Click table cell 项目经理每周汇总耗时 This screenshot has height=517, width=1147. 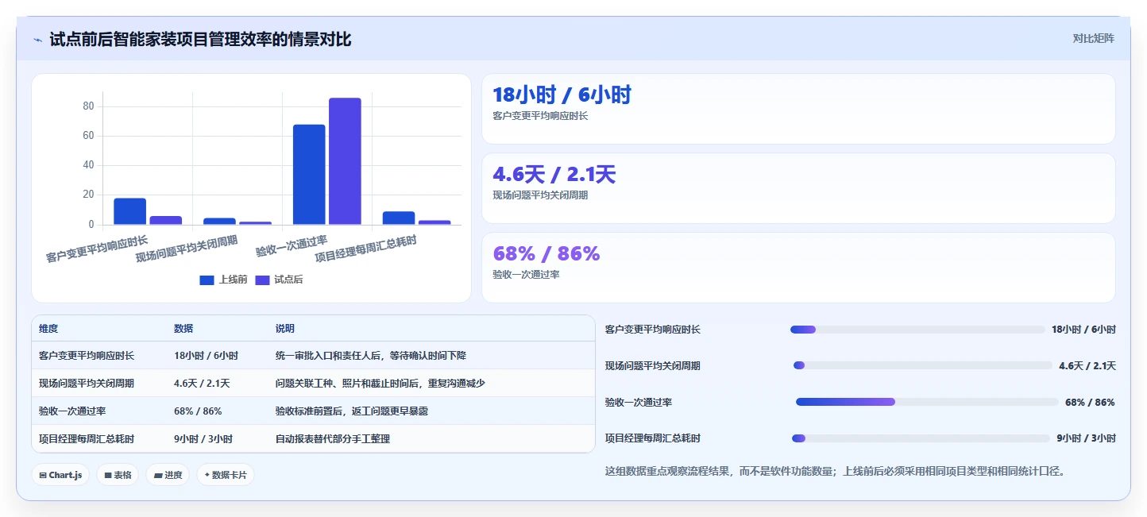87,439
